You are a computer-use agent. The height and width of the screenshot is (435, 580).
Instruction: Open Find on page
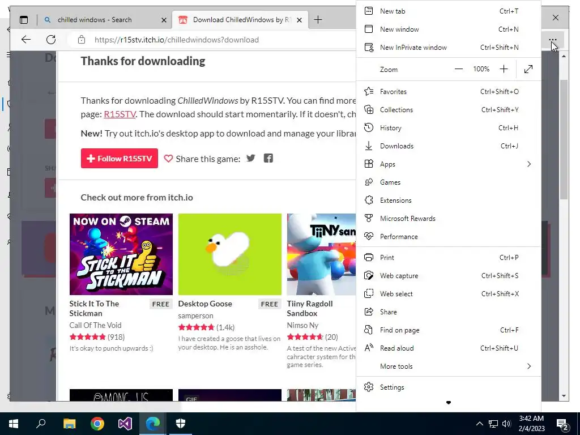[449, 330]
